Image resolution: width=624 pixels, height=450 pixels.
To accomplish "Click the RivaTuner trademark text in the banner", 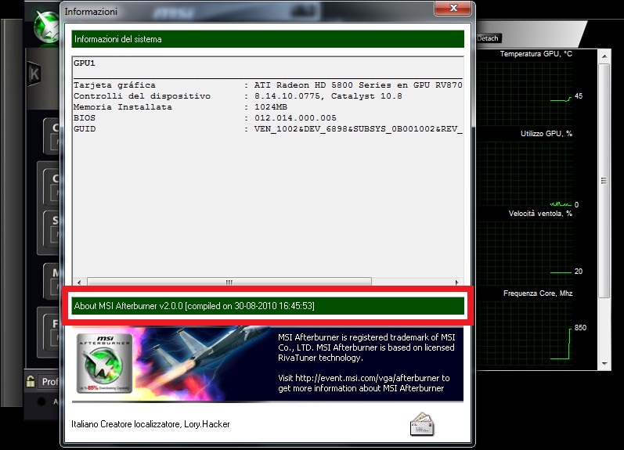I will (366, 347).
